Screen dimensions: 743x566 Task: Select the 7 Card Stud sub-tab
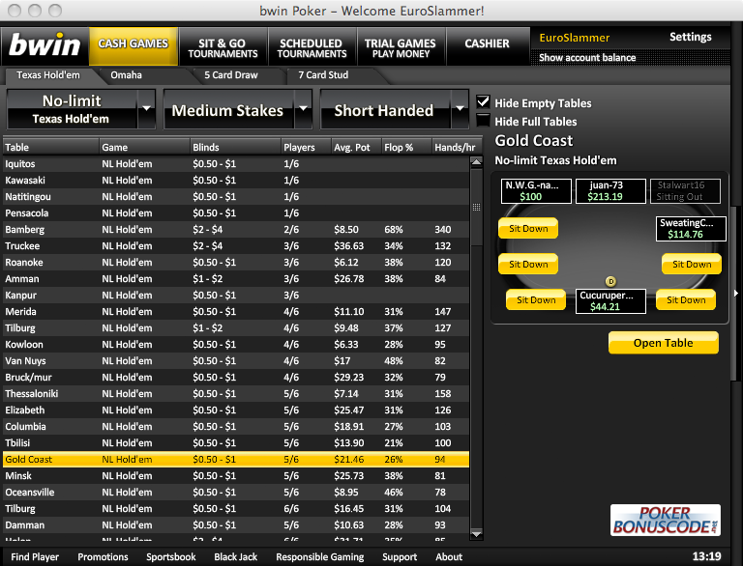coord(323,74)
